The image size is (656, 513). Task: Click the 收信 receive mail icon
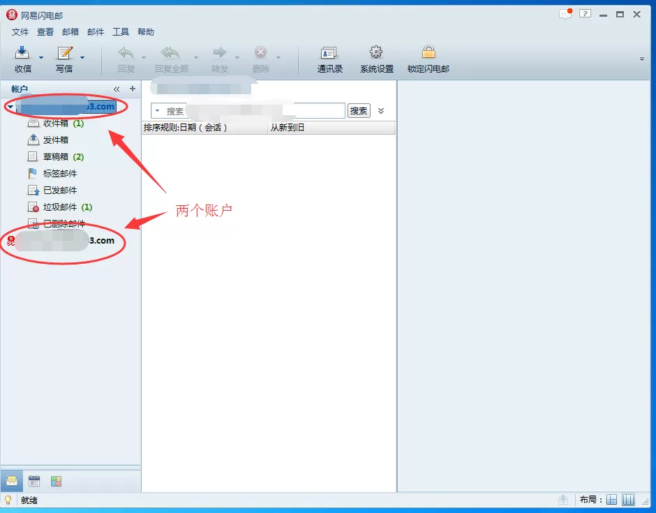click(x=22, y=53)
